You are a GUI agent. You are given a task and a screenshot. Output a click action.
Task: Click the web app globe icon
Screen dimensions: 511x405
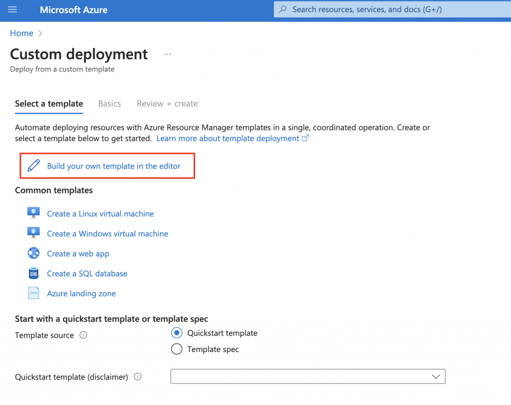click(33, 253)
